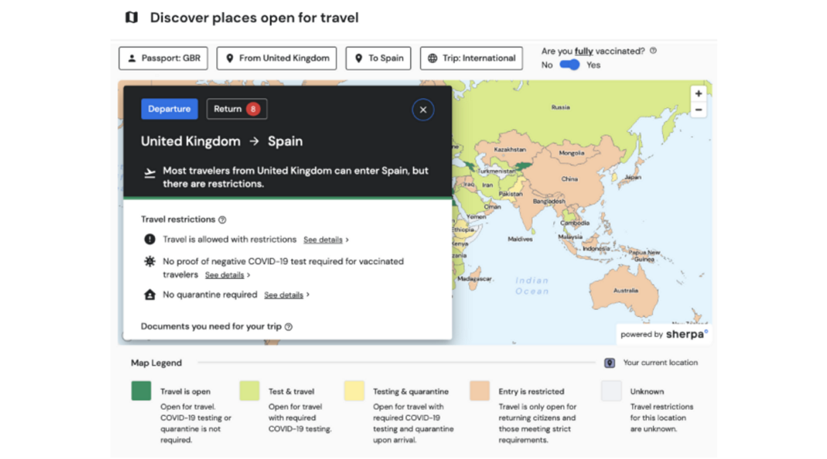Zoom out on the map

(x=699, y=110)
